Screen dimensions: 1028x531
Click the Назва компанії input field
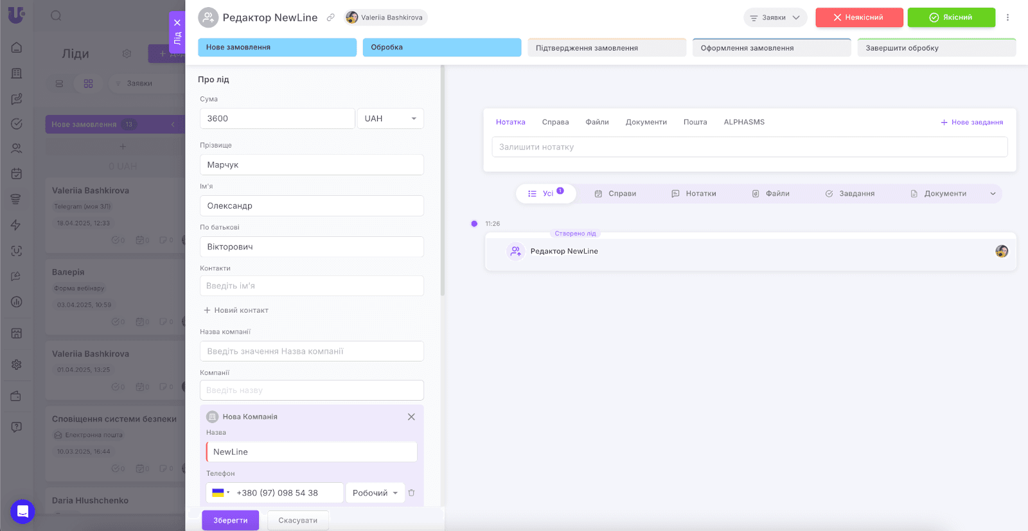(x=312, y=351)
